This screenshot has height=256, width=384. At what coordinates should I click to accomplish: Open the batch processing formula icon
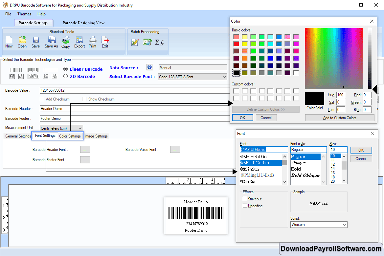point(159,42)
